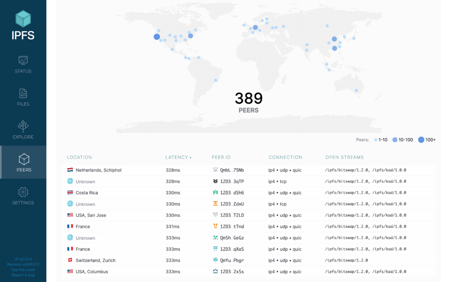Screen dimensions: 451x282
Task: Open the Explore tree icon
Action: 23,126
